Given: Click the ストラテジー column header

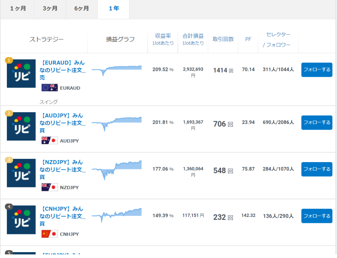Looking at the screenshot, I should [x=46, y=39].
